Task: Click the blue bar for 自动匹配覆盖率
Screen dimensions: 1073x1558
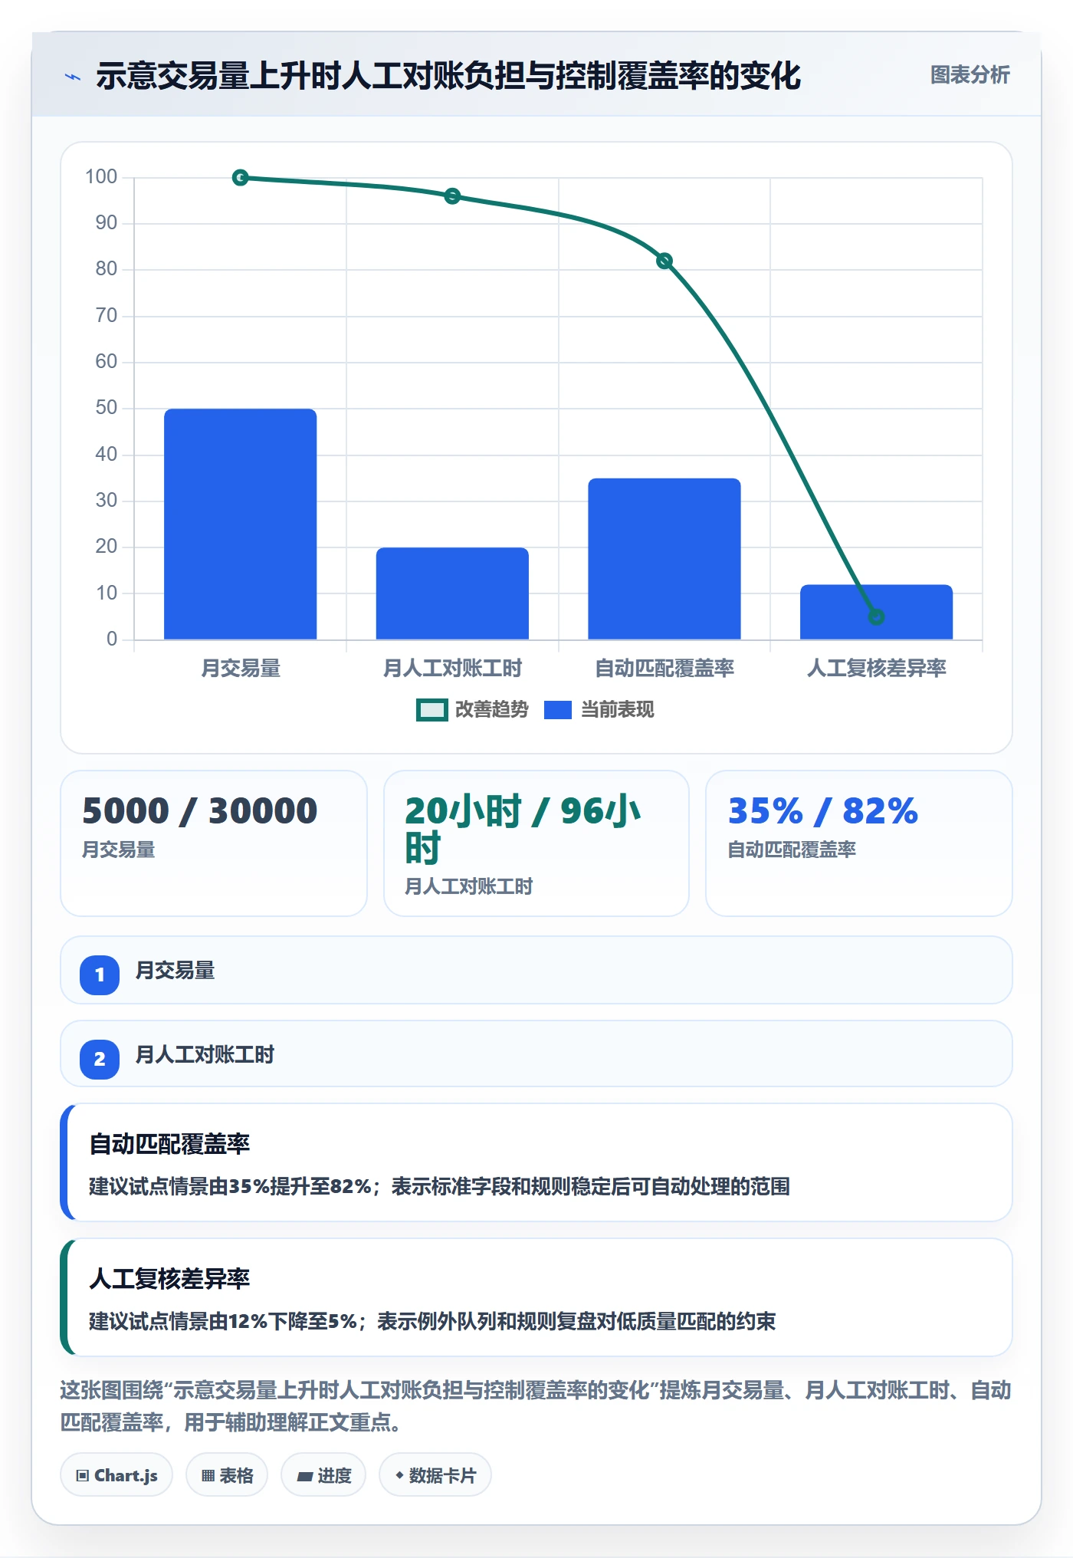Action: tap(664, 559)
